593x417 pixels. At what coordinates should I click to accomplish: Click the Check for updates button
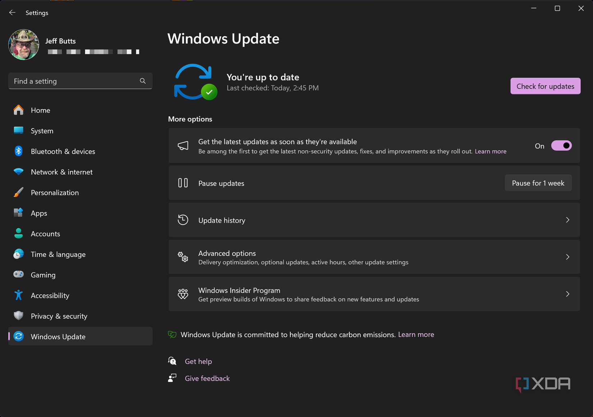(545, 86)
